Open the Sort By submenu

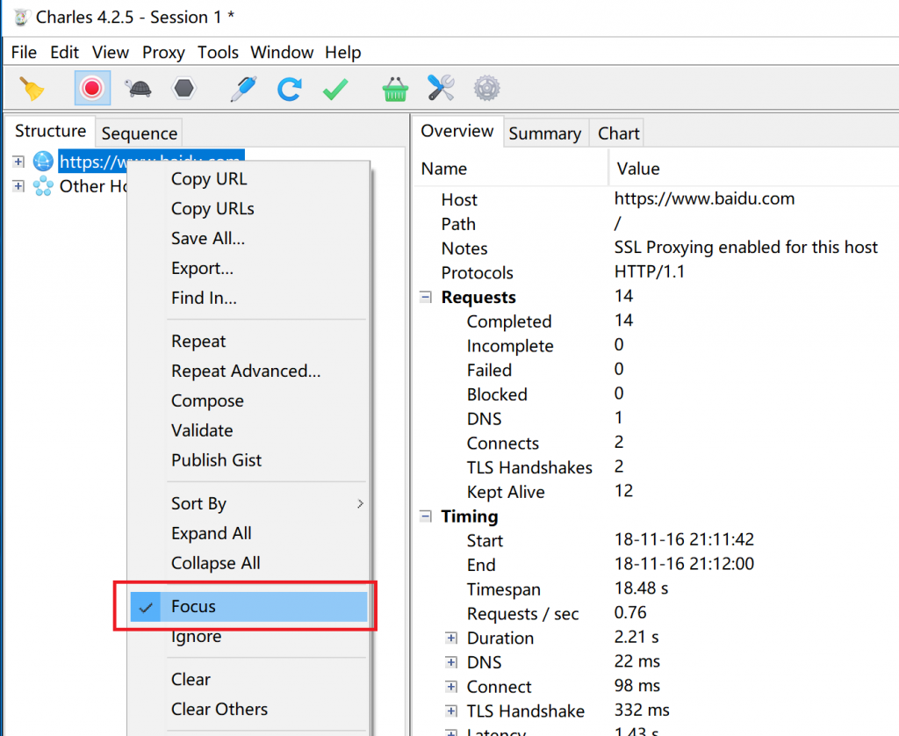click(248, 503)
